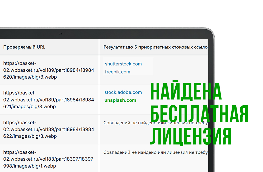The height and width of the screenshot is (172, 263).
Task: Click the green word НАЙДЕНА
Action: (x=186, y=91)
